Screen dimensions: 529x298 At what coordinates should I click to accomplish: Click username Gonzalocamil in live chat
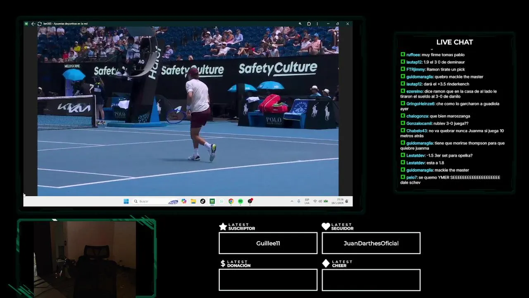[x=419, y=123]
